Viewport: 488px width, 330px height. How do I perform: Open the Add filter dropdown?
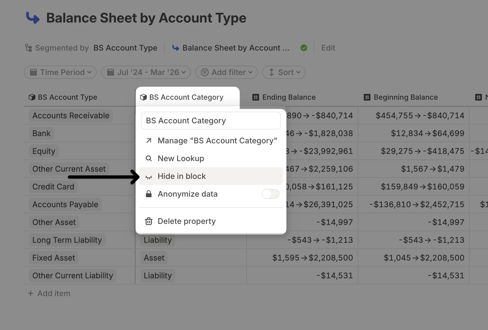[226, 72]
